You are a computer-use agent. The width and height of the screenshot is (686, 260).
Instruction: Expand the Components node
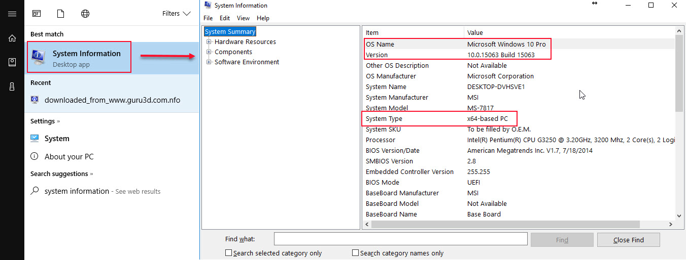point(209,52)
